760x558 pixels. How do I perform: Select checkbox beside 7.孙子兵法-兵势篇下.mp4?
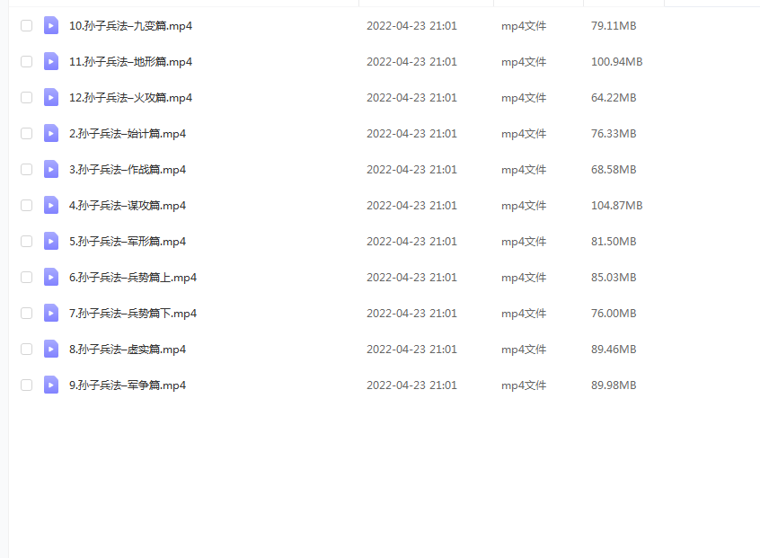pos(27,314)
